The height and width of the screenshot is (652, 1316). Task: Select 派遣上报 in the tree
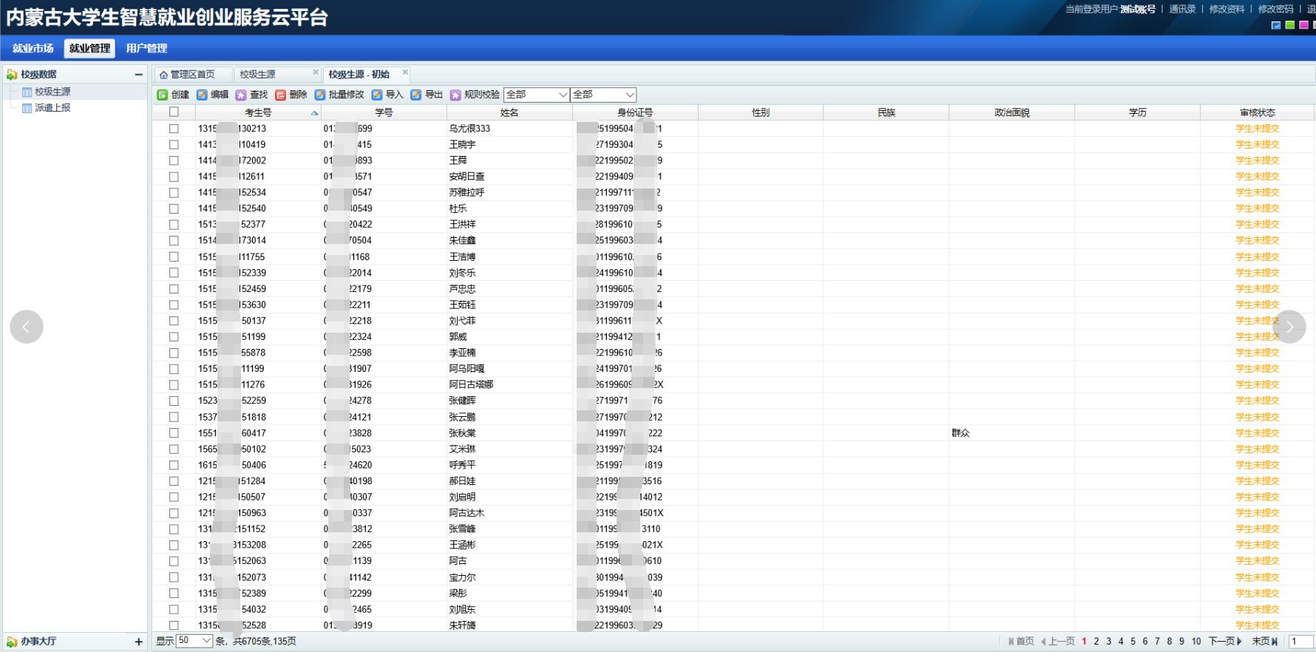coord(52,108)
